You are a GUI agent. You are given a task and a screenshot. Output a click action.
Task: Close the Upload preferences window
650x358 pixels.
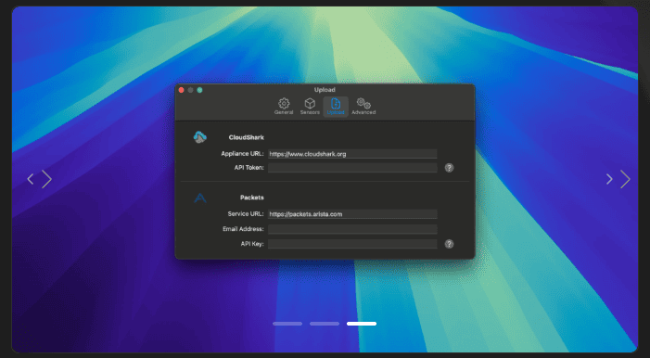[181, 90]
